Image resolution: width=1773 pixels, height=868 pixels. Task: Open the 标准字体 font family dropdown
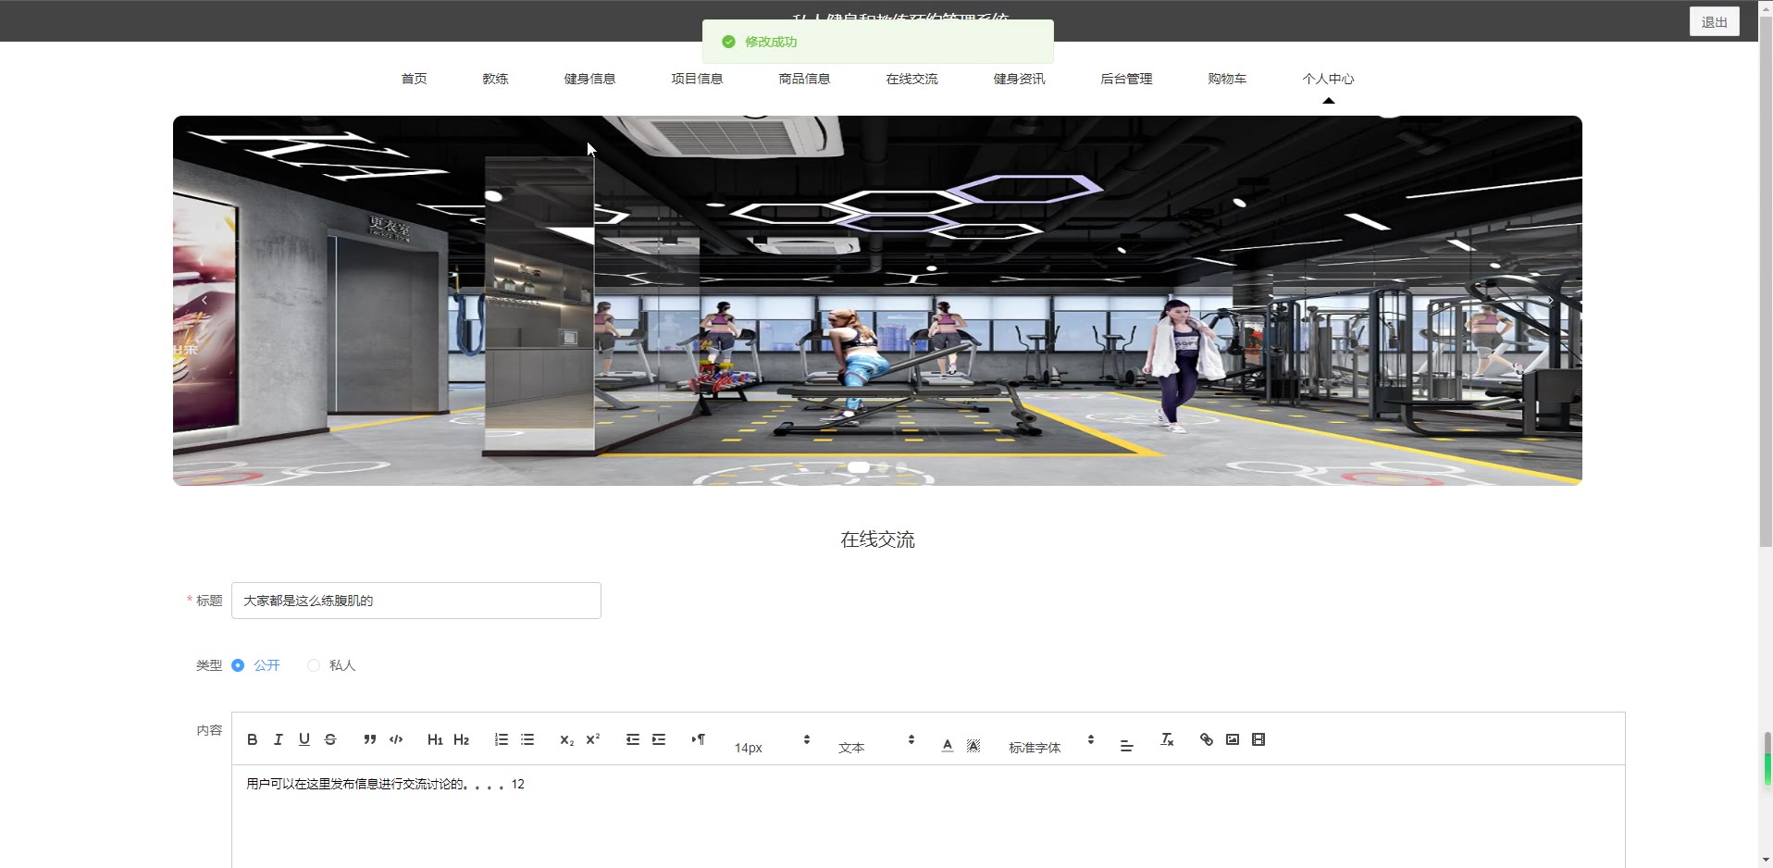(x=1051, y=742)
